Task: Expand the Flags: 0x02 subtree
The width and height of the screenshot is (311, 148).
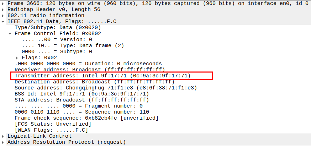Action: click(17, 57)
